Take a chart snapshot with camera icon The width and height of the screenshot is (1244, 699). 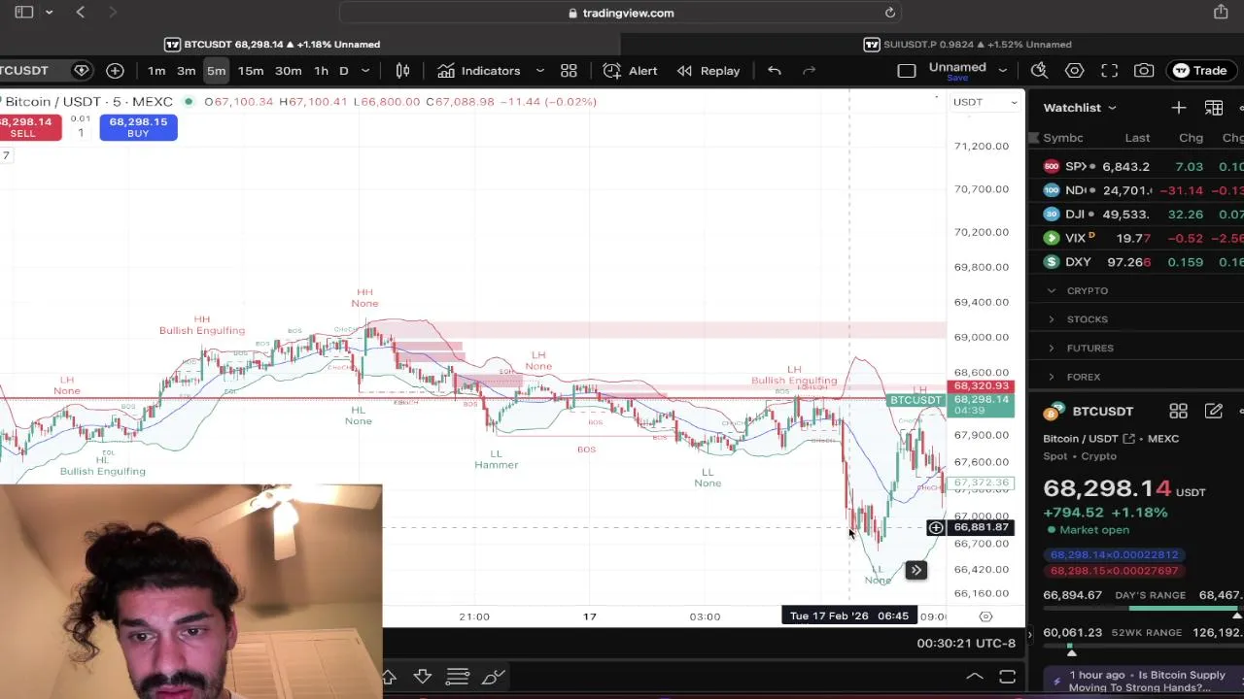click(1144, 70)
